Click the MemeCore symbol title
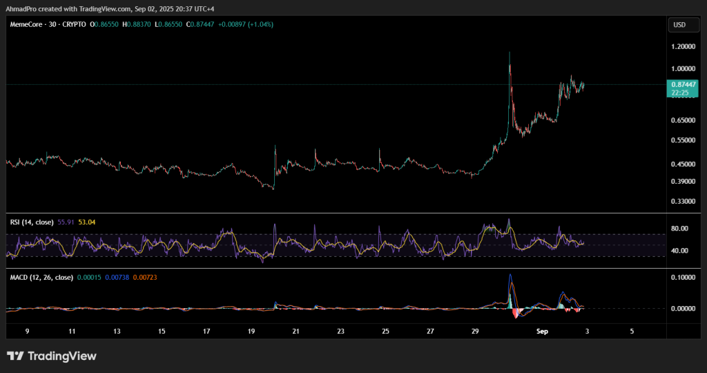Image resolution: width=707 pixels, height=373 pixels. (28, 24)
